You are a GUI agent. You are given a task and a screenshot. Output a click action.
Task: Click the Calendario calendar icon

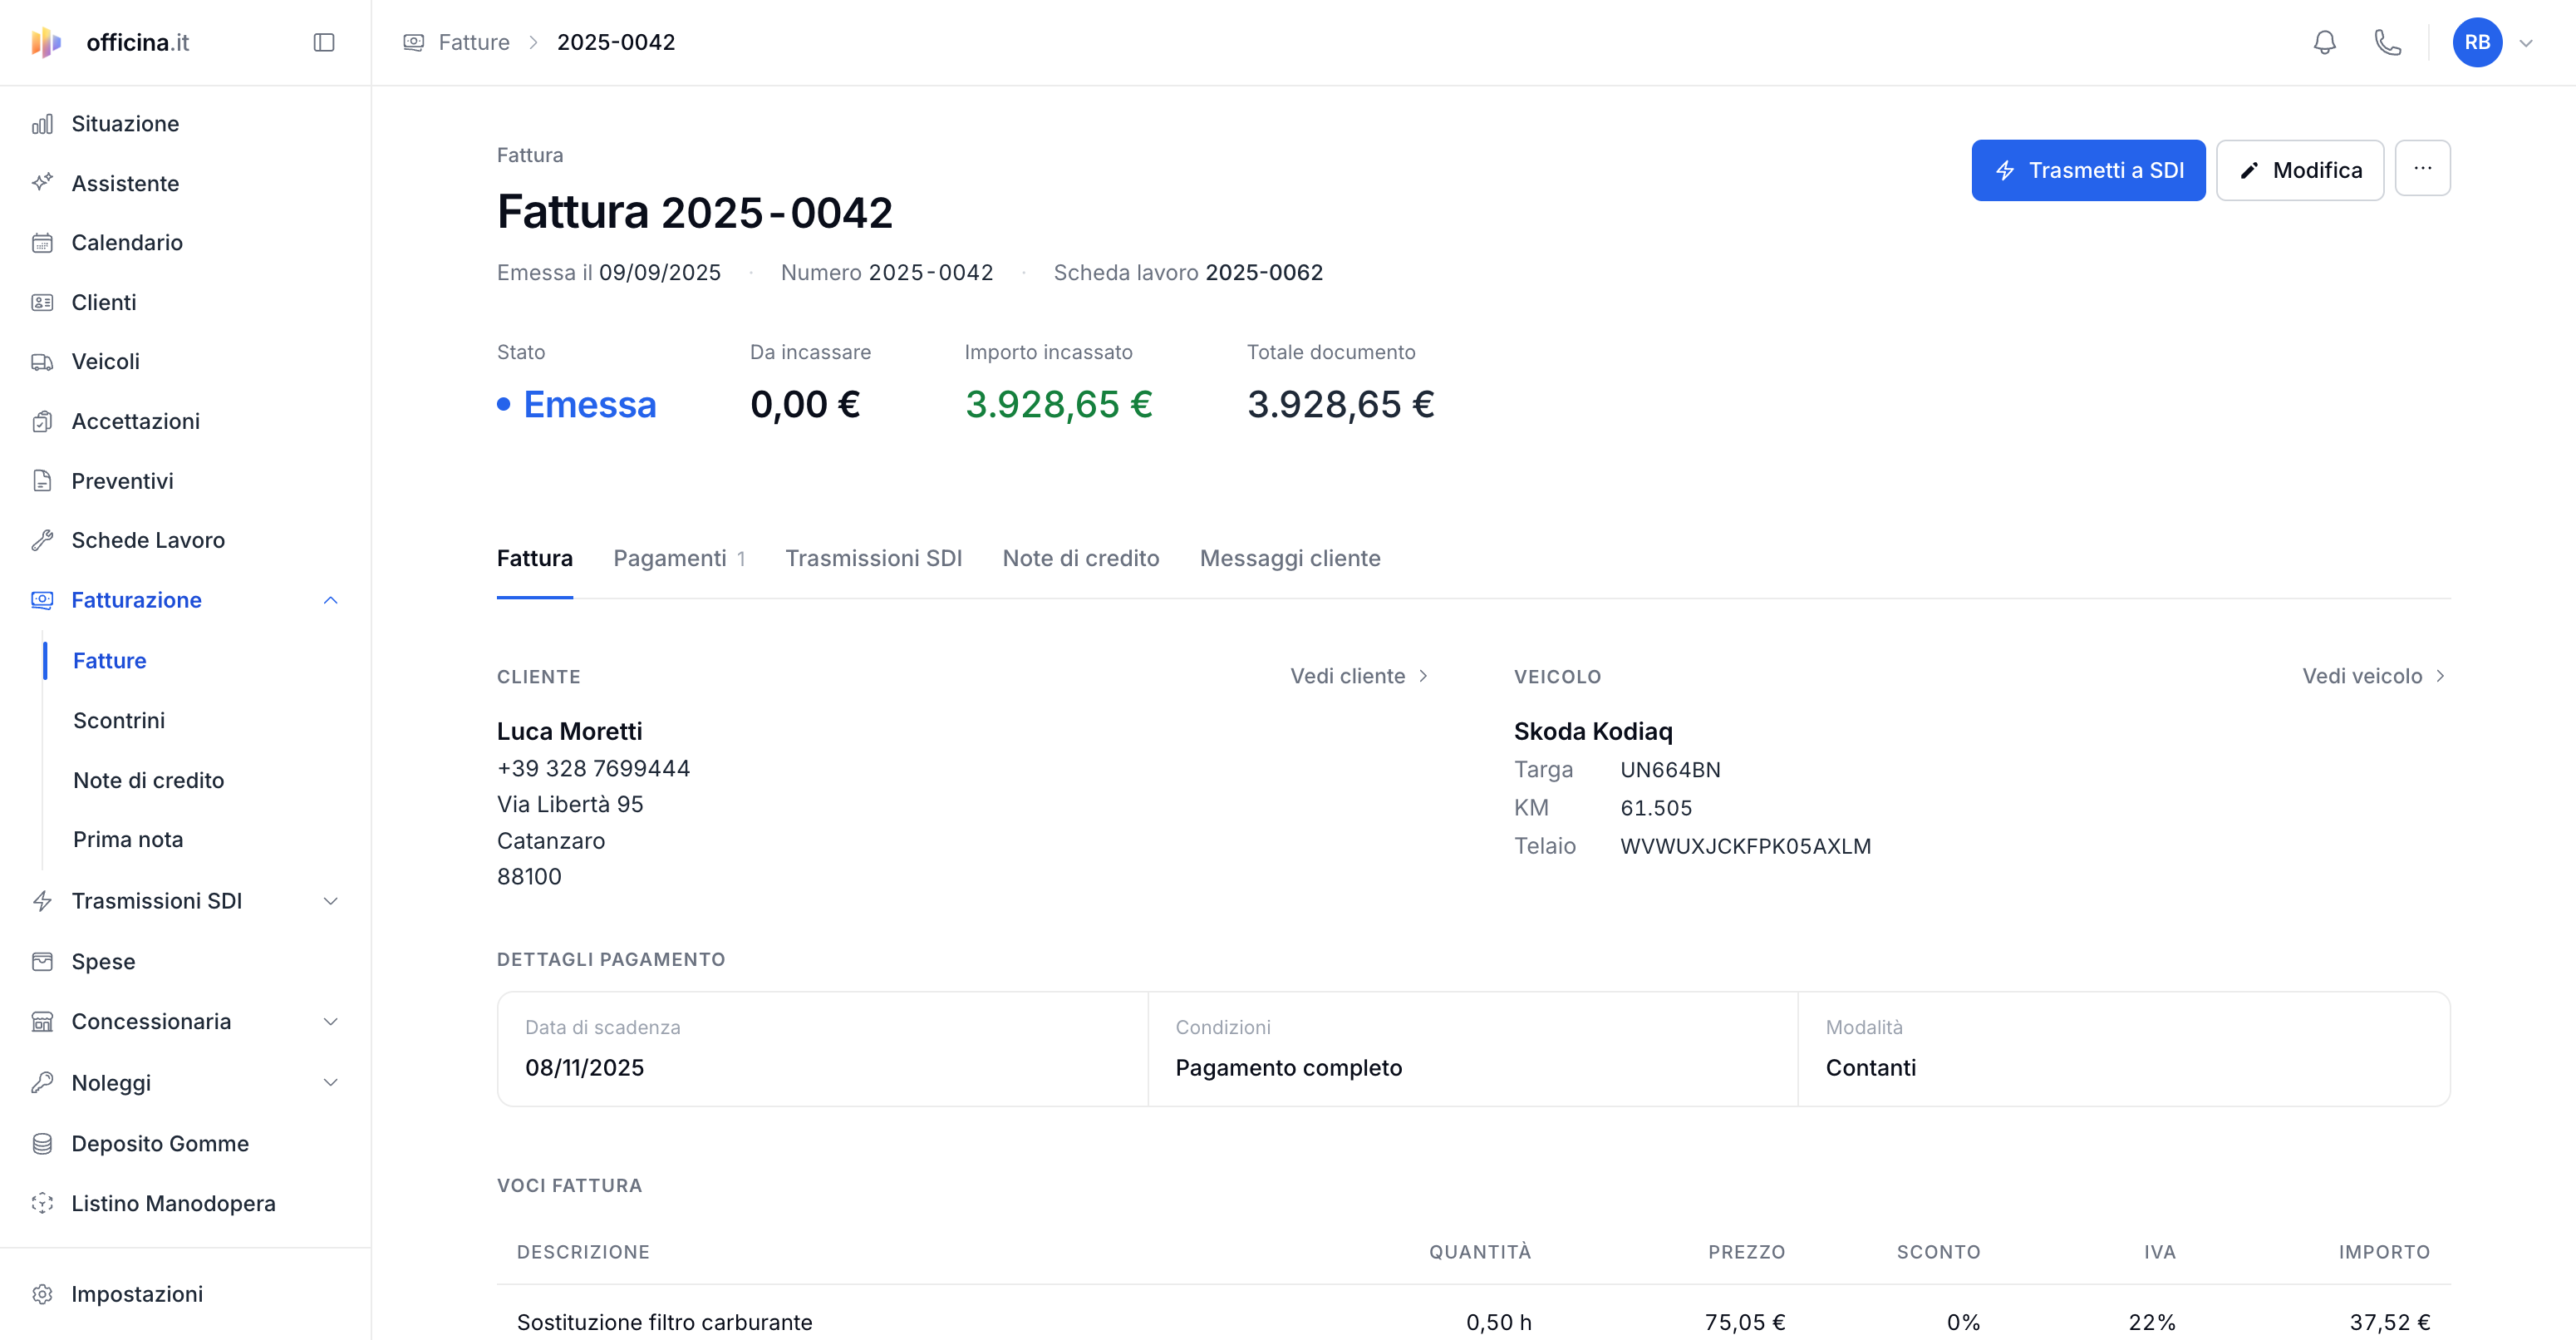(42, 243)
